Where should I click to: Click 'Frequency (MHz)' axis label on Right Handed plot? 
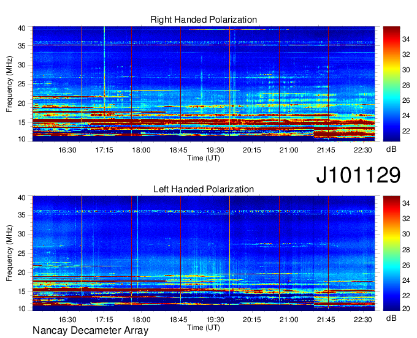(9, 84)
